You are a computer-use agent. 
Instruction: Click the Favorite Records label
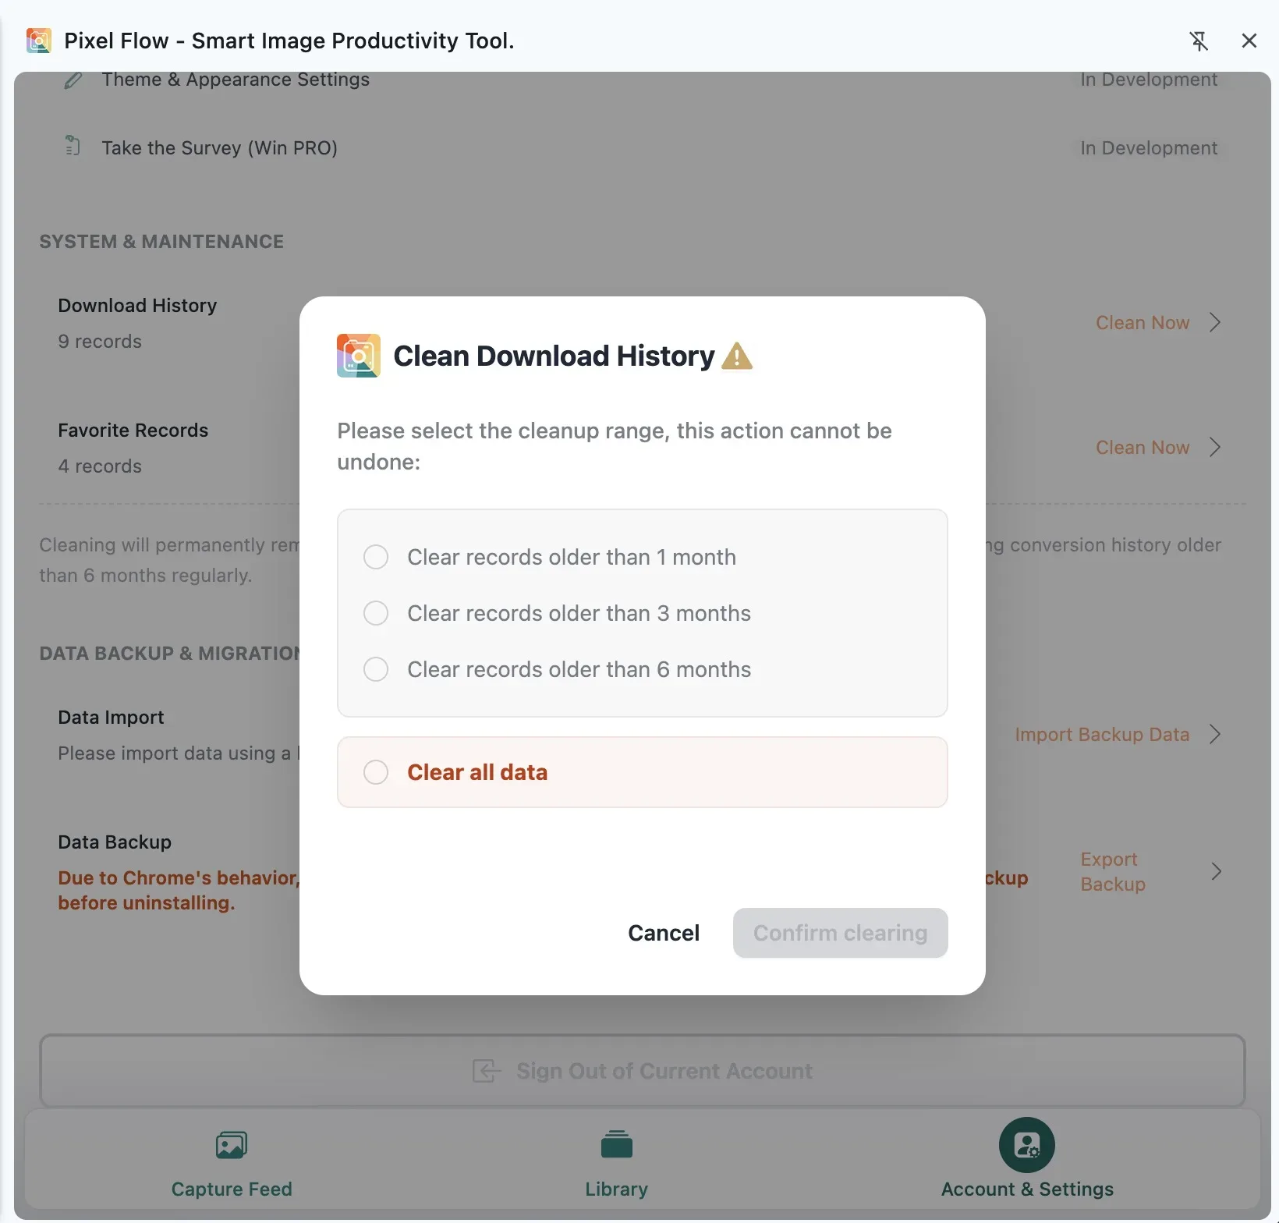133,431
